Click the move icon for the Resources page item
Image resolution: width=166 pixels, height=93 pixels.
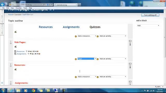(x=27, y=51)
